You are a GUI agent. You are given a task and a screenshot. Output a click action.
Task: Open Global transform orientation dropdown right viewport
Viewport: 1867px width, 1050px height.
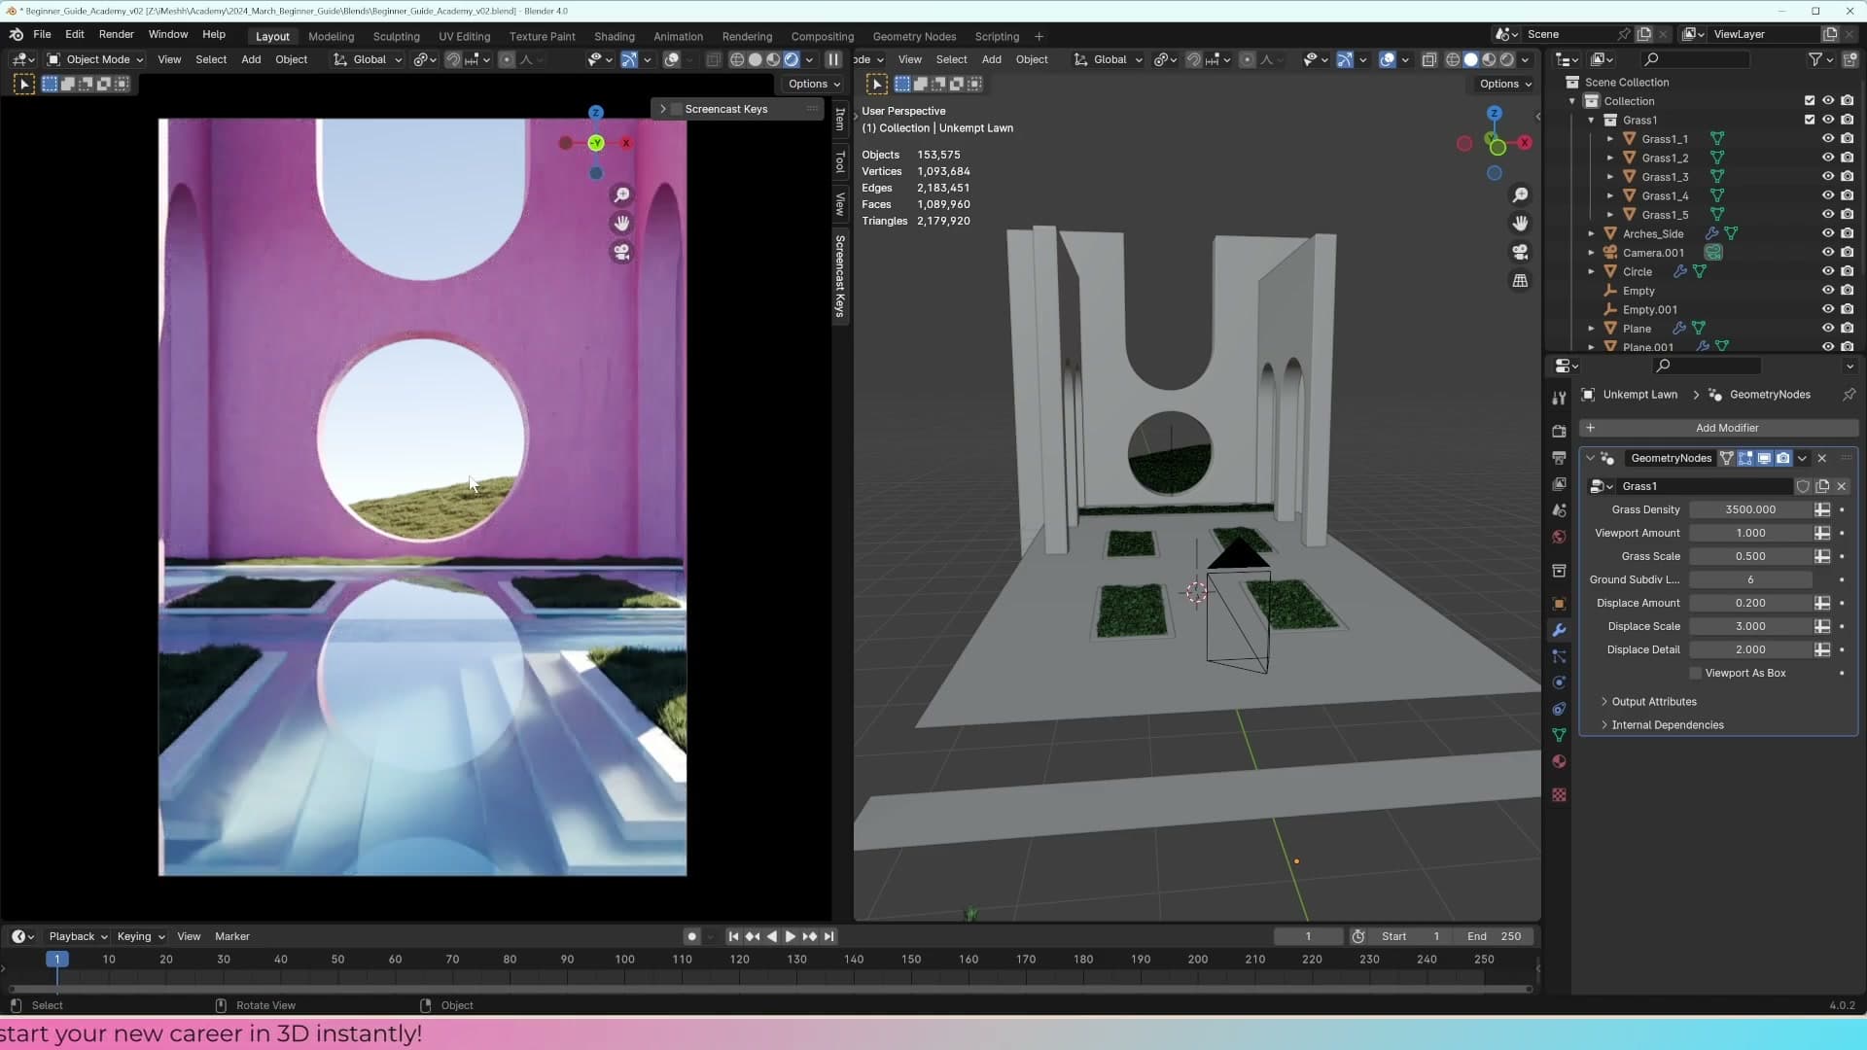1109,59
